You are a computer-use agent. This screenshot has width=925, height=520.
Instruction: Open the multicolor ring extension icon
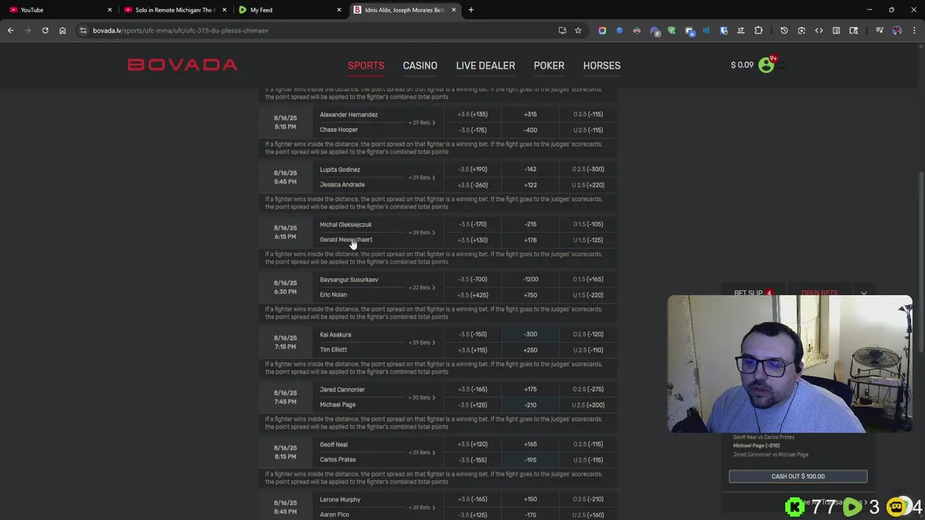[602, 30]
